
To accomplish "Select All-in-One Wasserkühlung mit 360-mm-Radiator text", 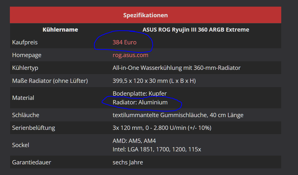I will point(177,68).
